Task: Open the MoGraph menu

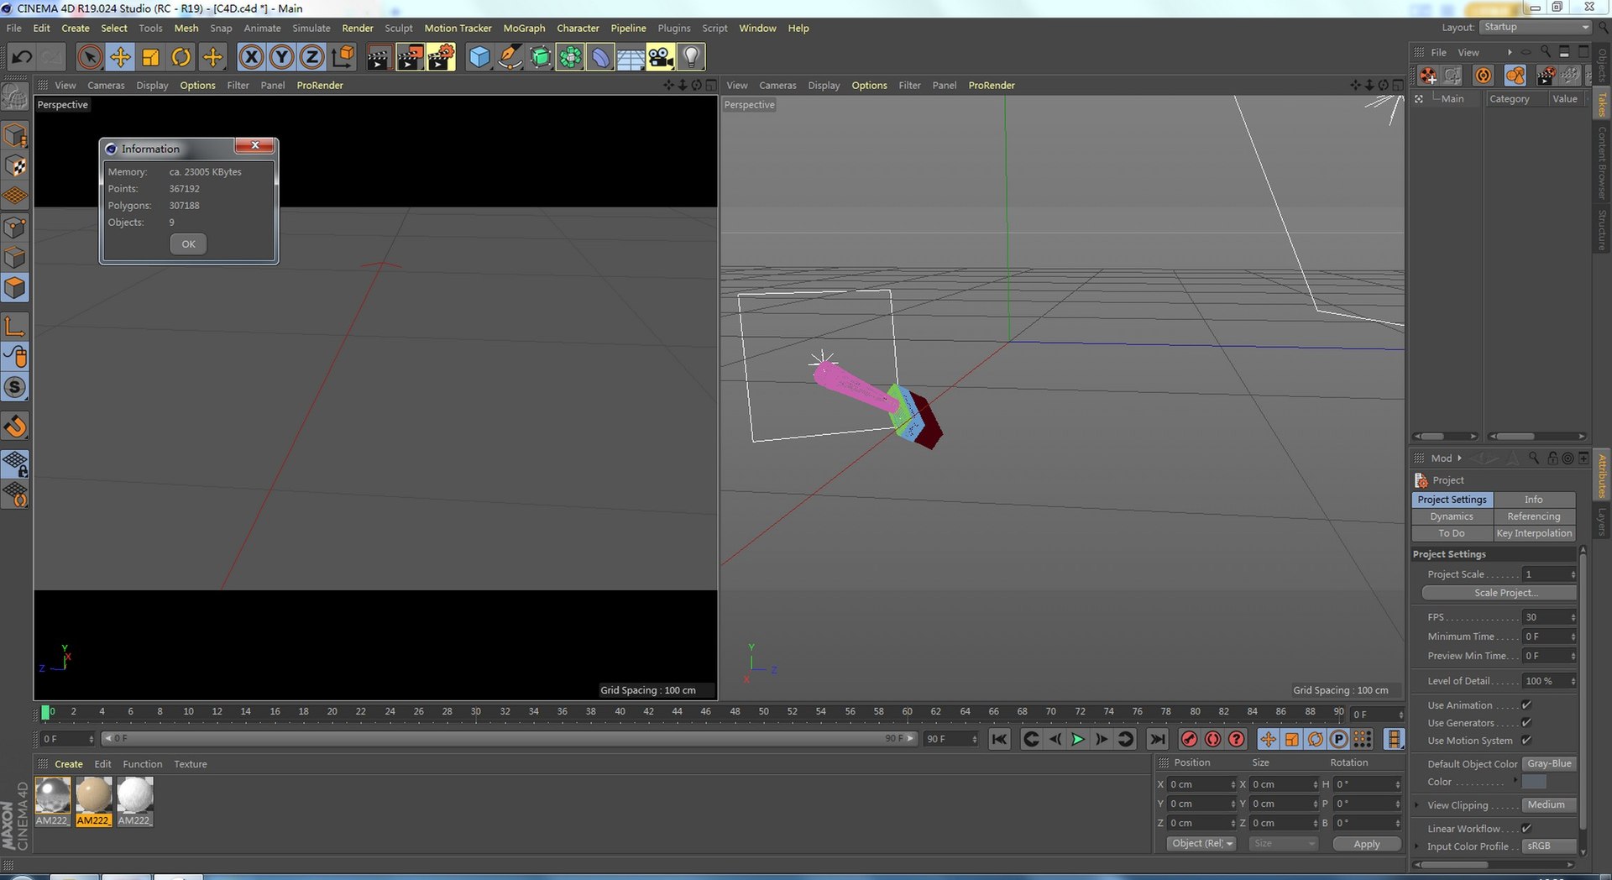Action: [x=524, y=28]
